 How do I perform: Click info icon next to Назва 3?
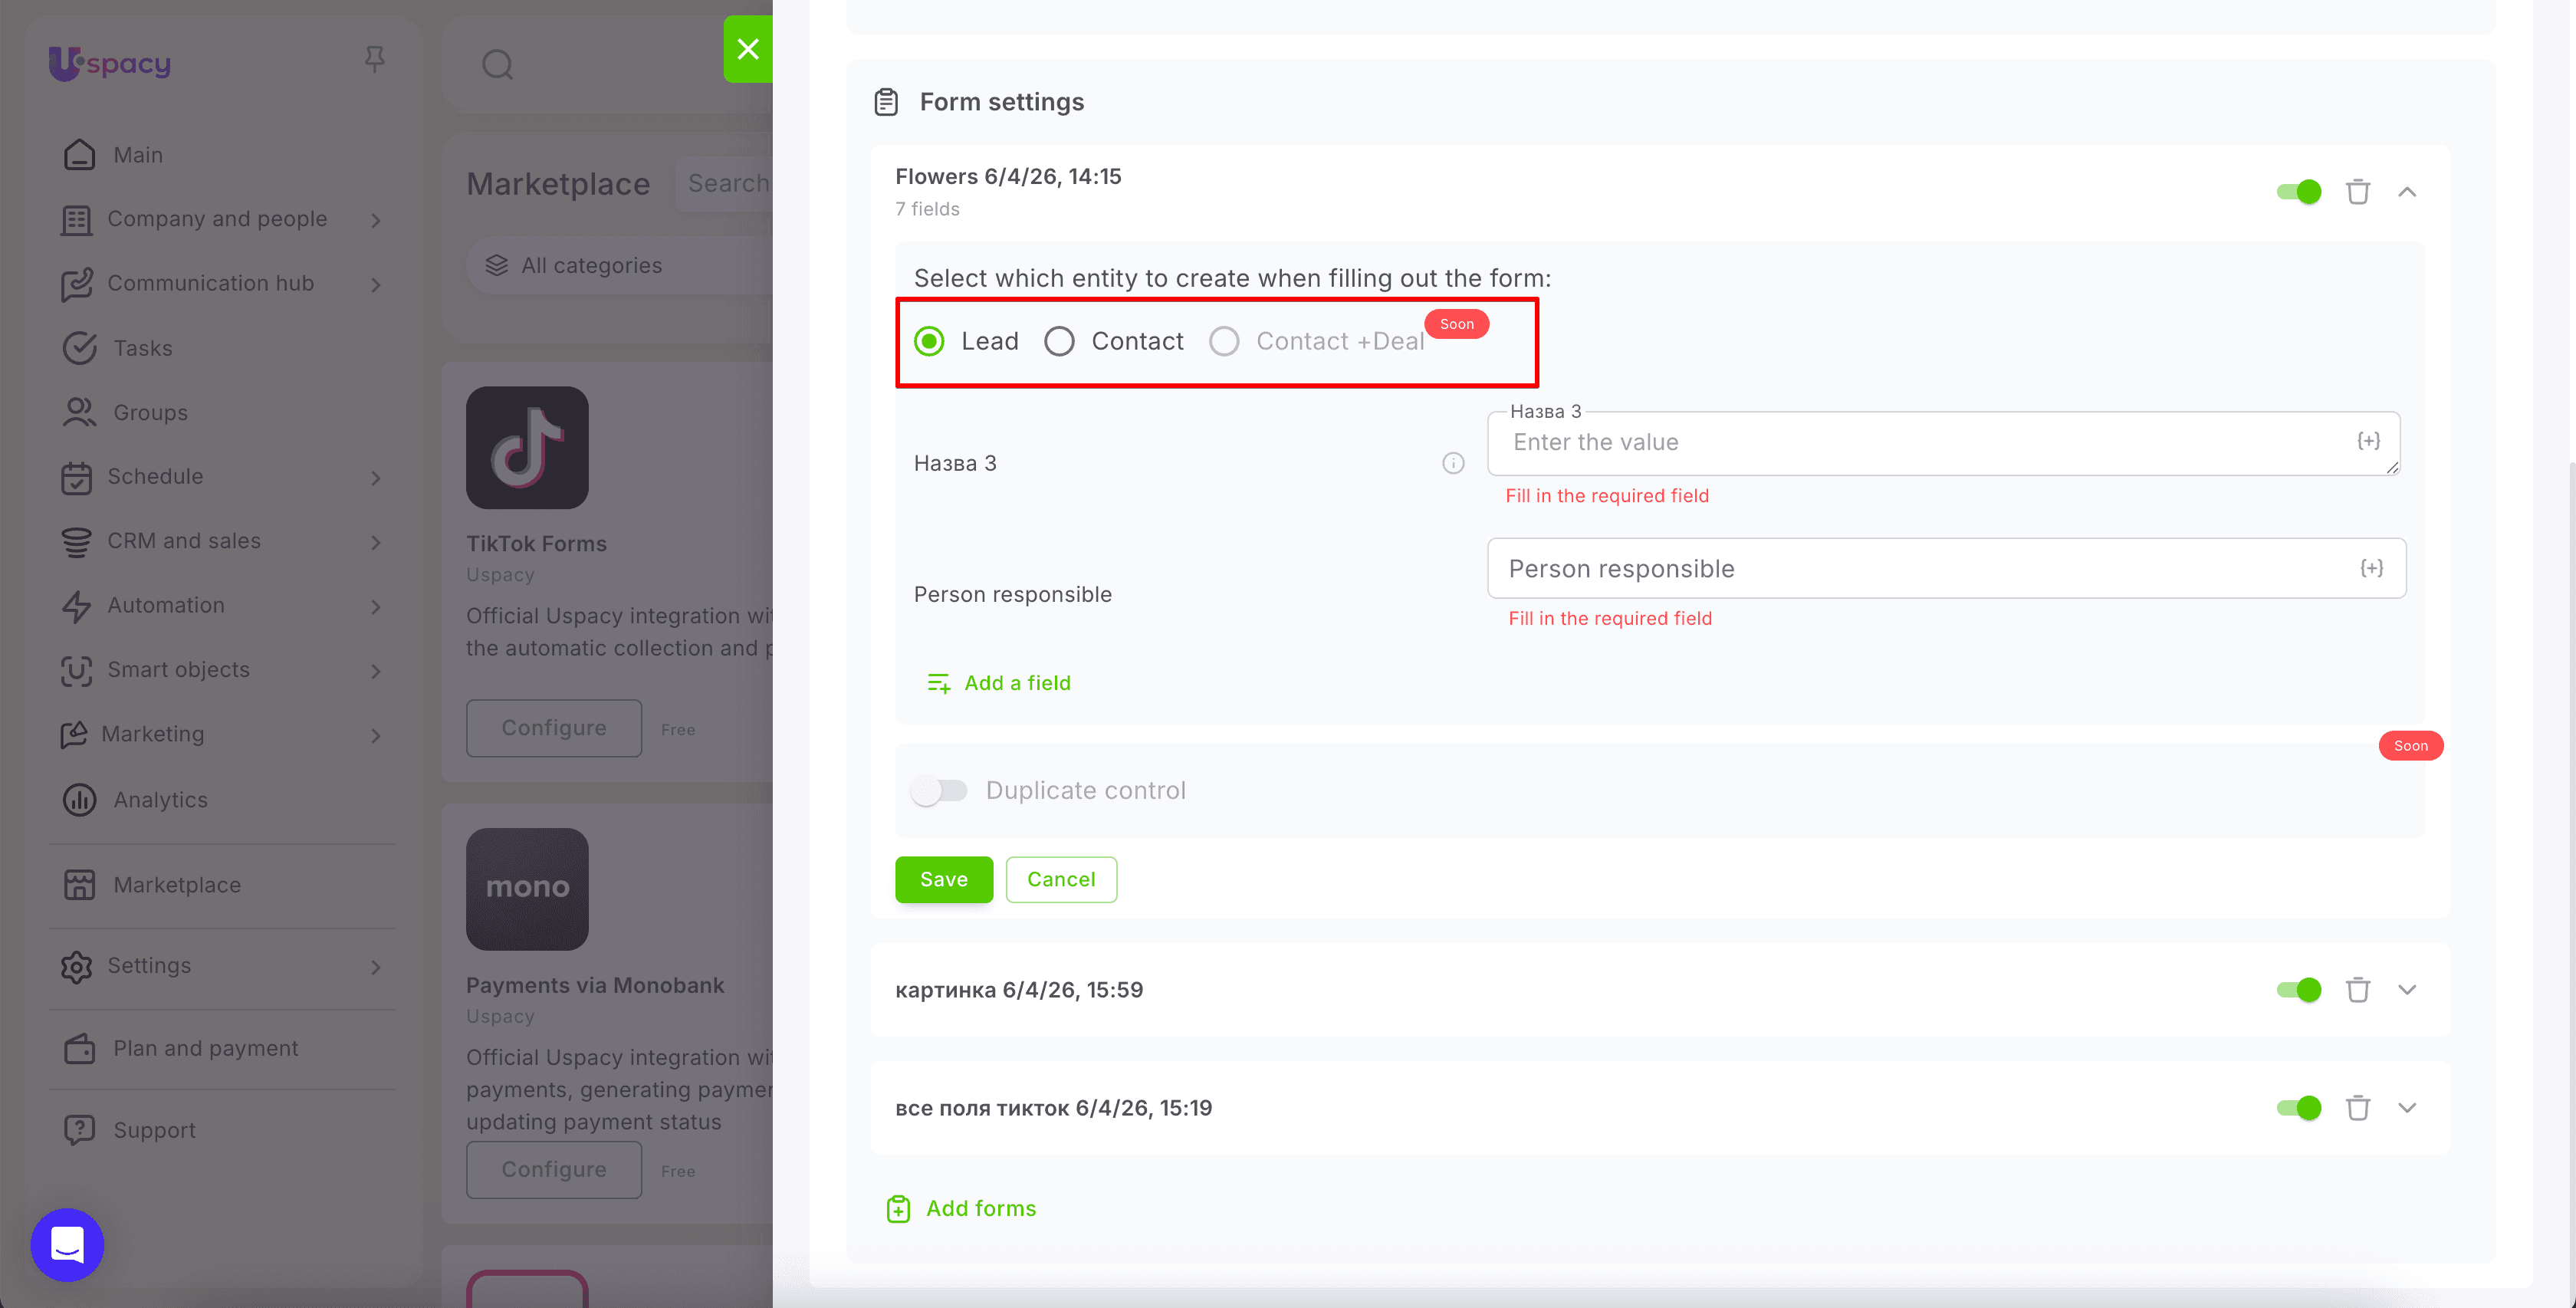click(1453, 463)
